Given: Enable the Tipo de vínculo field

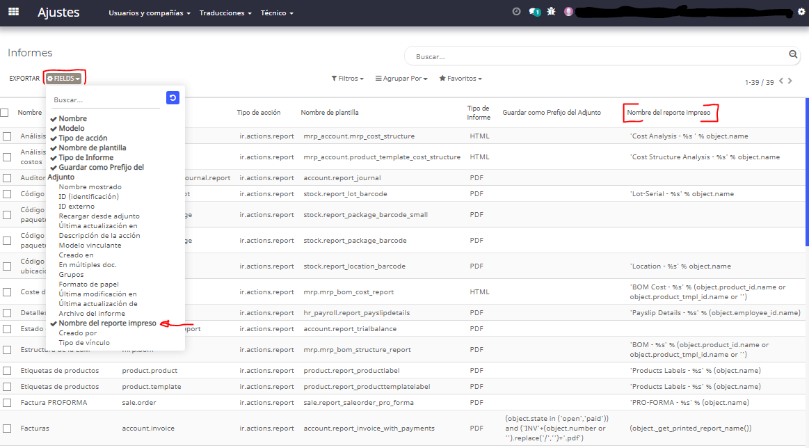Looking at the screenshot, I should pyautogui.click(x=84, y=343).
